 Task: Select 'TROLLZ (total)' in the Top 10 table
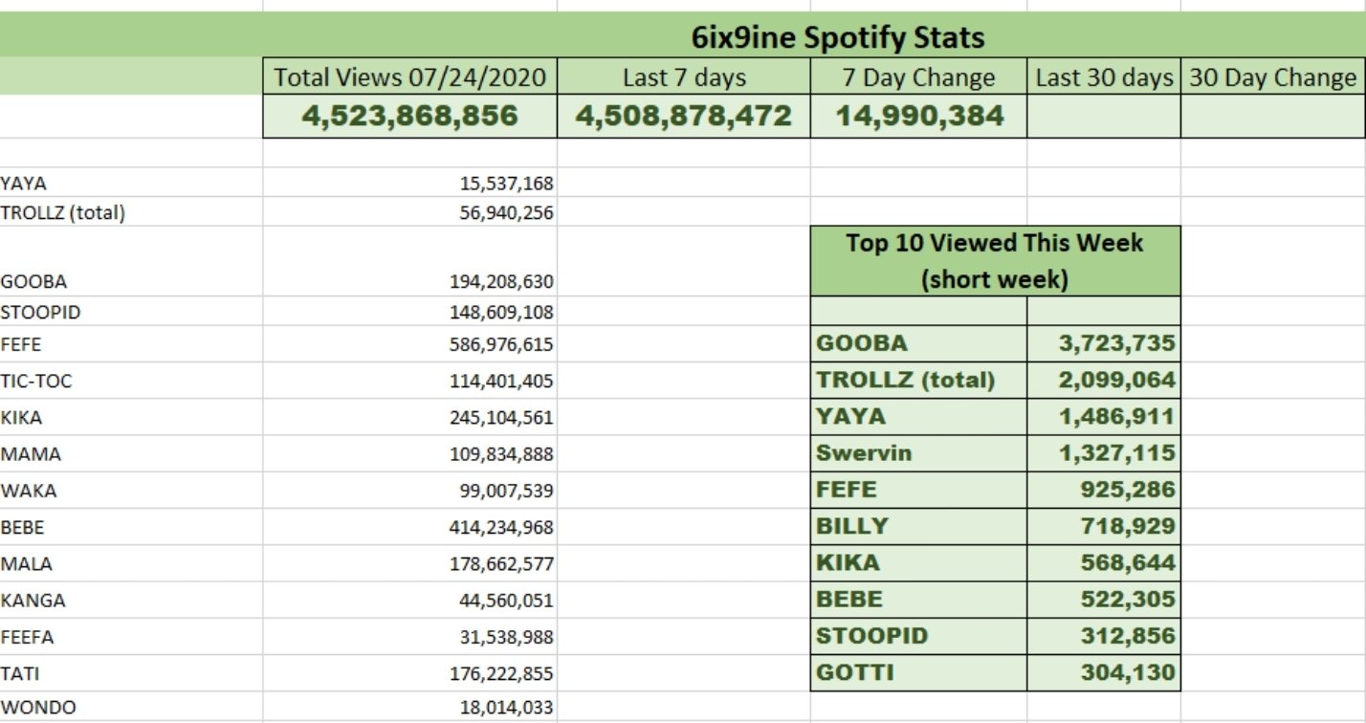pos(905,380)
